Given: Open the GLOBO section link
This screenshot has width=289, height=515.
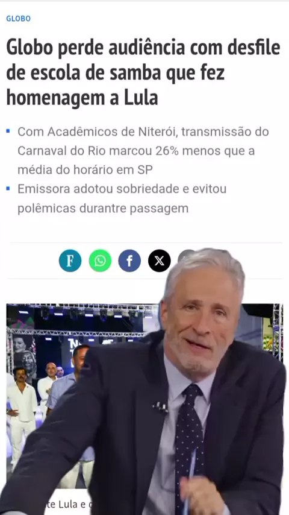Looking at the screenshot, I should [19, 19].
